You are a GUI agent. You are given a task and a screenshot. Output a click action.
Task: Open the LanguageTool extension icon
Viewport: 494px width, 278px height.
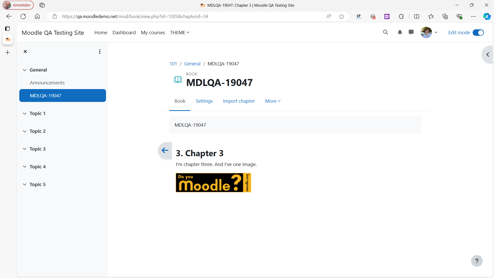(x=359, y=16)
